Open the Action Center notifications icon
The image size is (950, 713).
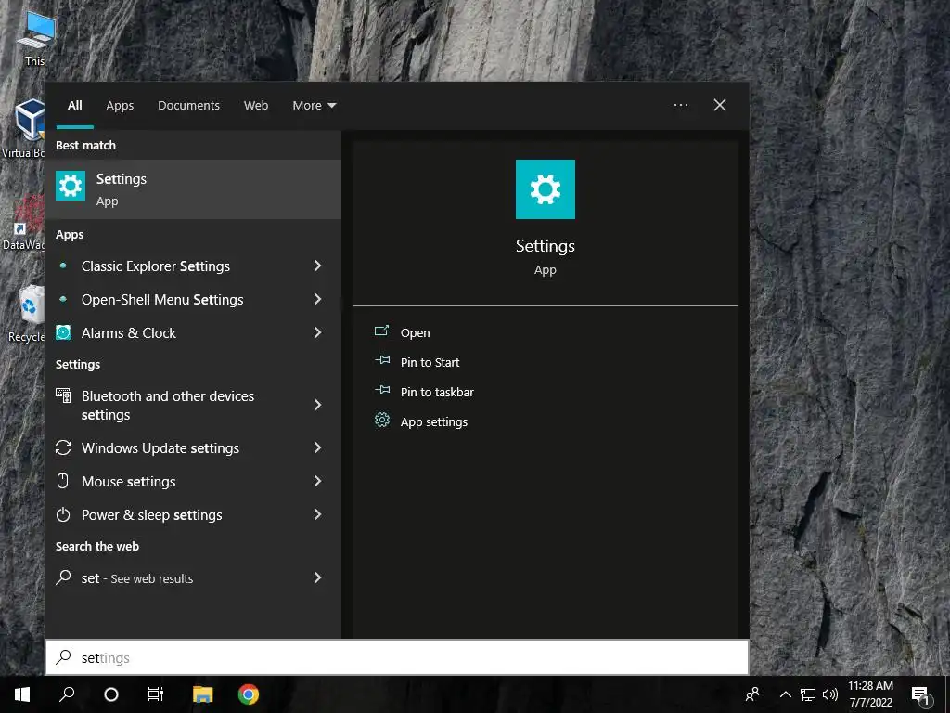pyautogui.click(x=921, y=694)
